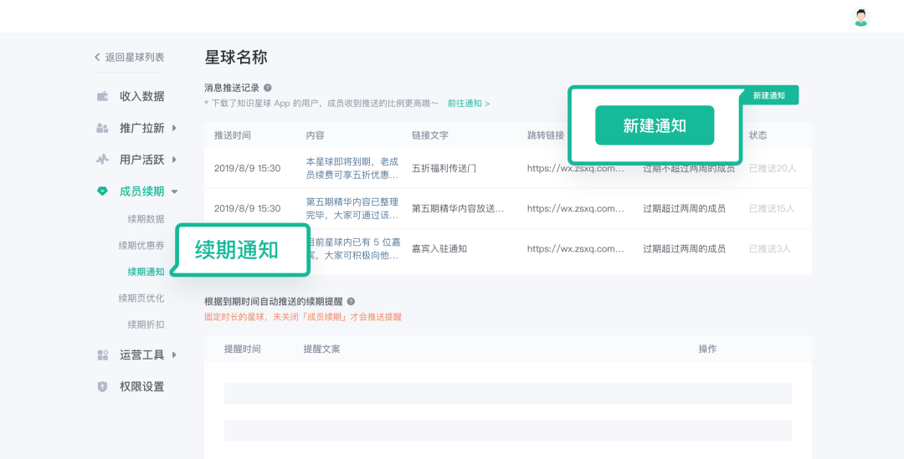Click the 已推送3人 status
Viewport: 904px width, 459px height.
pyautogui.click(x=770, y=249)
